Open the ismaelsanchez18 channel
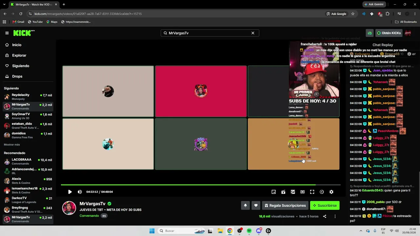 (28, 190)
